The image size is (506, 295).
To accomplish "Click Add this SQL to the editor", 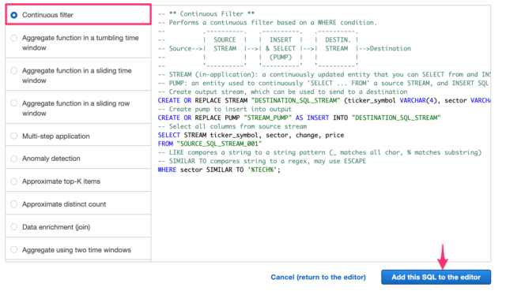I will coord(436,278).
